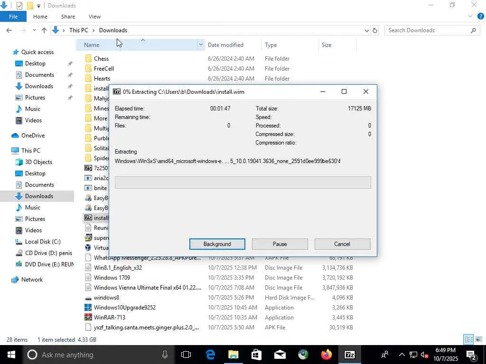Image resolution: width=486 pixels, height=364 pixels.
Task: Open pinned Desktop under Quick access
Action: tap(35, 64)
